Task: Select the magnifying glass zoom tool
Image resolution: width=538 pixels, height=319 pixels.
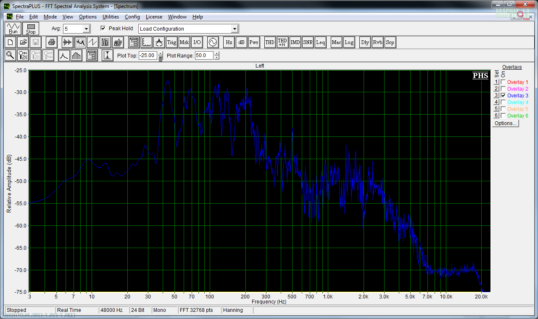Action: pos(10,55)
